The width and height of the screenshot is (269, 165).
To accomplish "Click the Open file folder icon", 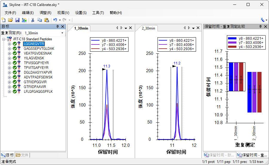I will 10,20.
